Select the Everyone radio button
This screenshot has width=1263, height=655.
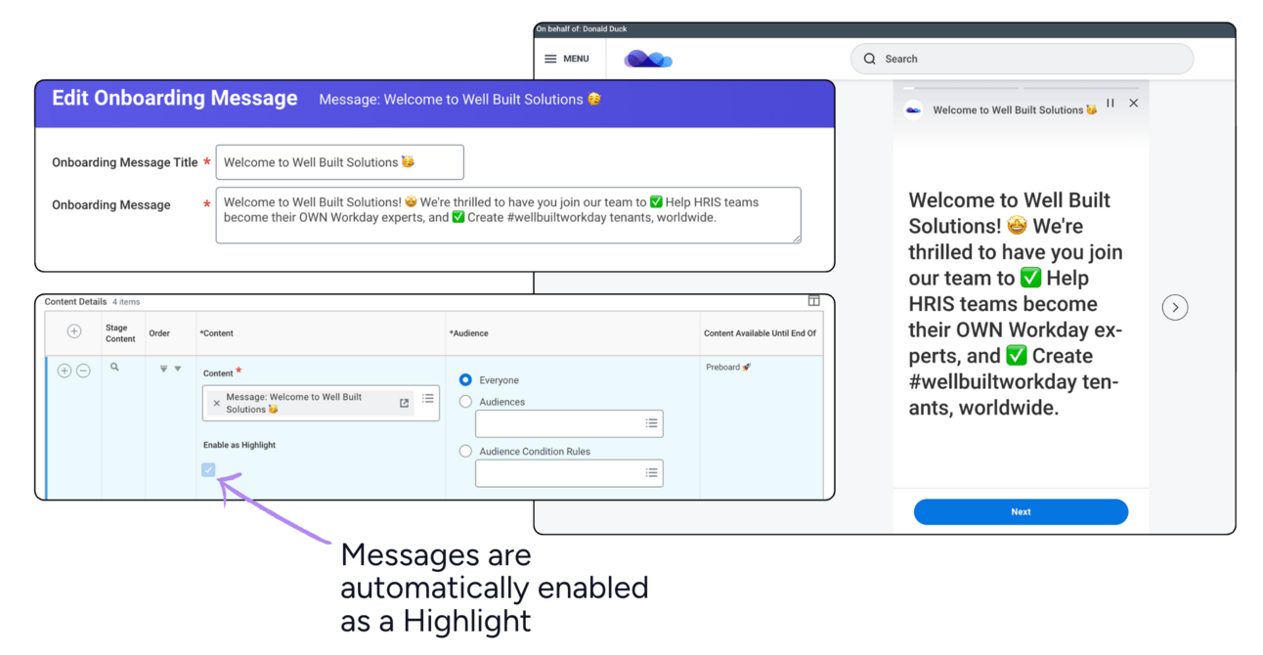(x=465, y=379)
